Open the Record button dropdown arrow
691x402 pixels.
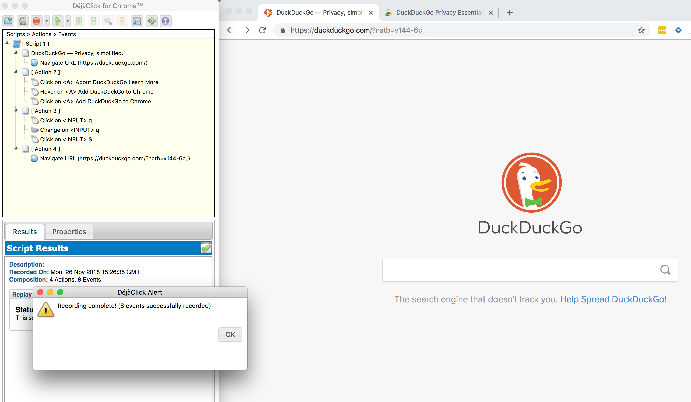coord(47,21)
